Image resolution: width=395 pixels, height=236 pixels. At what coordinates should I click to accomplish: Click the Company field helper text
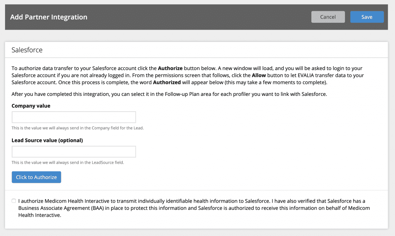point(78,128)
